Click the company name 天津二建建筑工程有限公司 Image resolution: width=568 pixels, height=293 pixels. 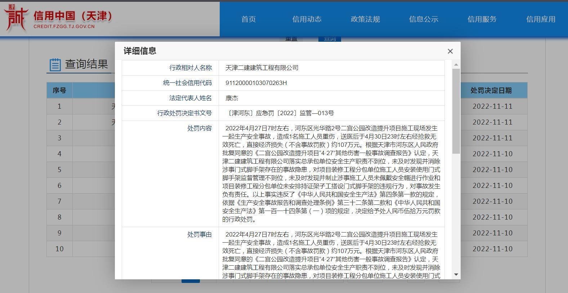tap(262, 68)
